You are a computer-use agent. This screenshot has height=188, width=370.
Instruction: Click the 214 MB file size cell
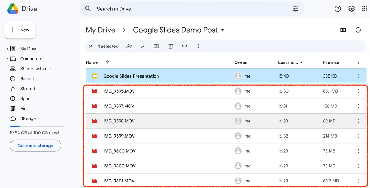coord(330,136)
